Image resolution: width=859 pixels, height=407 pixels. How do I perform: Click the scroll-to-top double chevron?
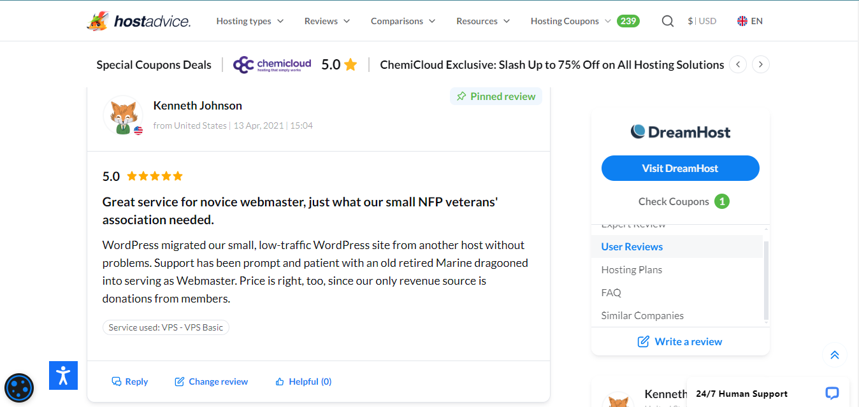click(835, 355)
